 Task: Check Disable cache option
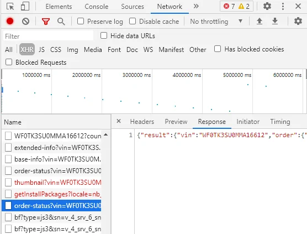coord(133,21)
